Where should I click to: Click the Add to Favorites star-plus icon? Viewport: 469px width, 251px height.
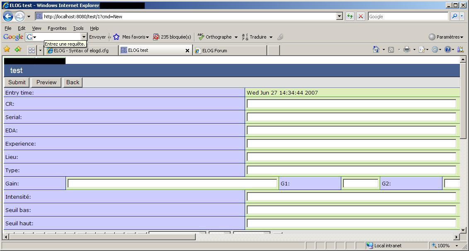click(x=18, y=49)
